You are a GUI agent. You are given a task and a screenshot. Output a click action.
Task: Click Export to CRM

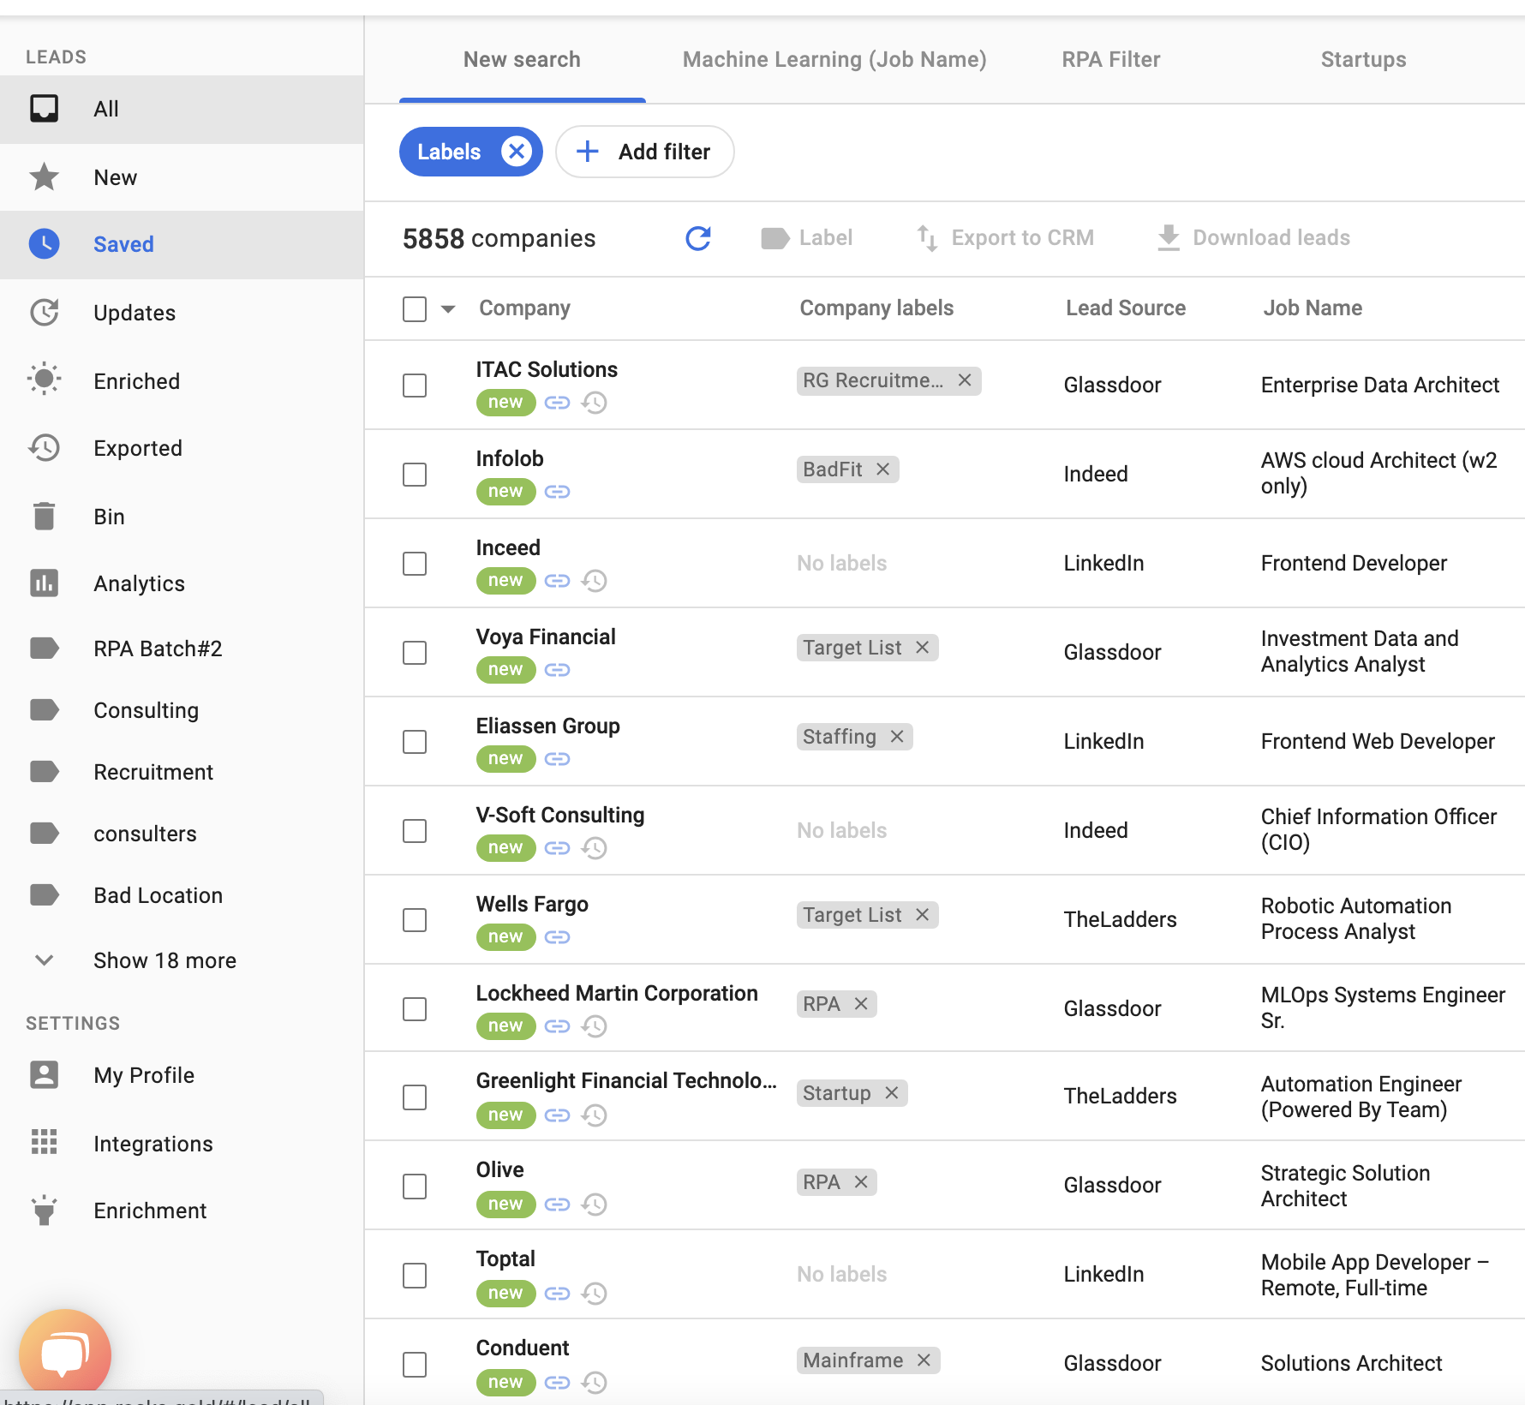click(x=1005, y=238)
